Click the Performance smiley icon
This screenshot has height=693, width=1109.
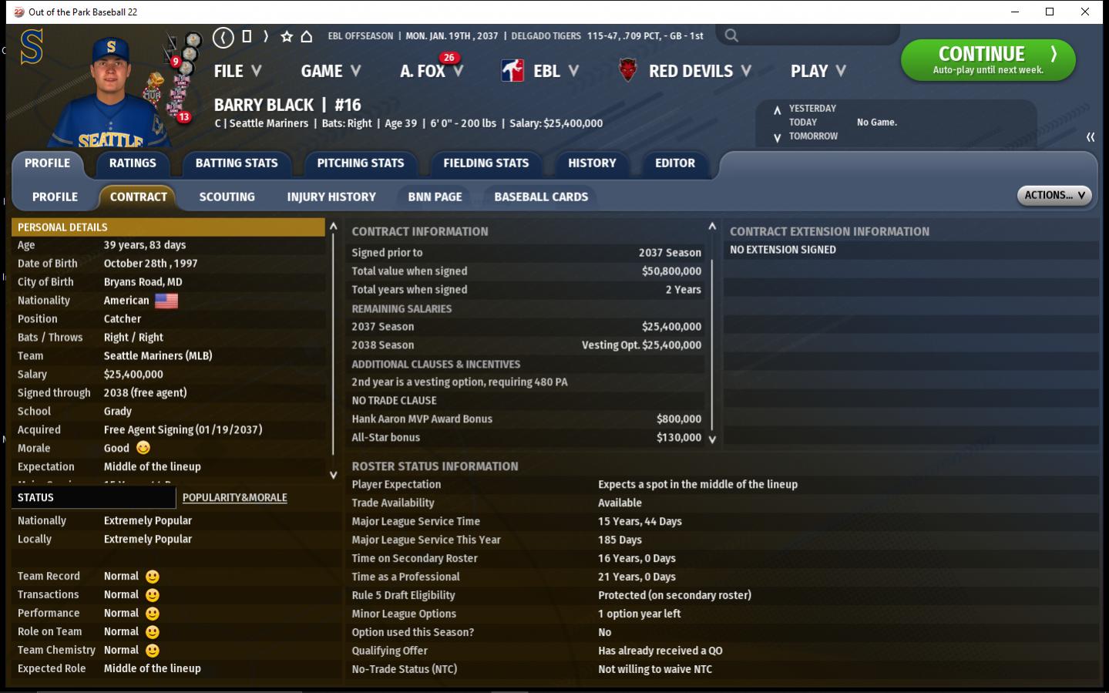click(153, 614)
